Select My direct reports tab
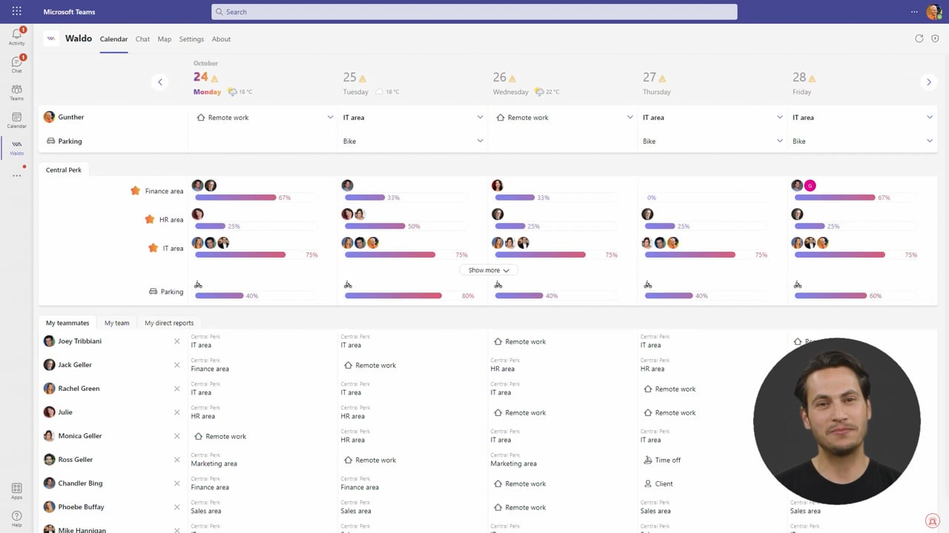The image size is (949, 533). coord(169,323)
